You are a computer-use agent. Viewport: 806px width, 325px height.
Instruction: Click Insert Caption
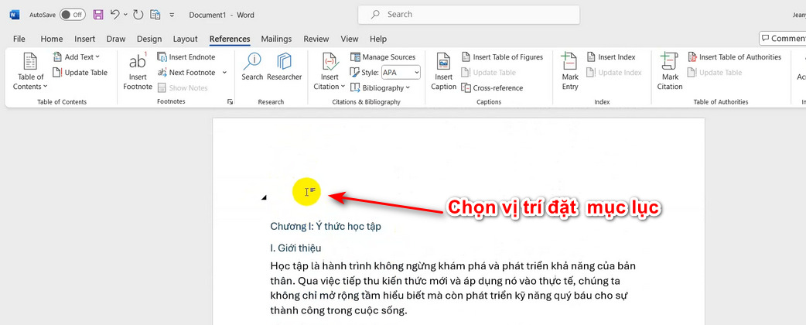click(x=443, y=71)
